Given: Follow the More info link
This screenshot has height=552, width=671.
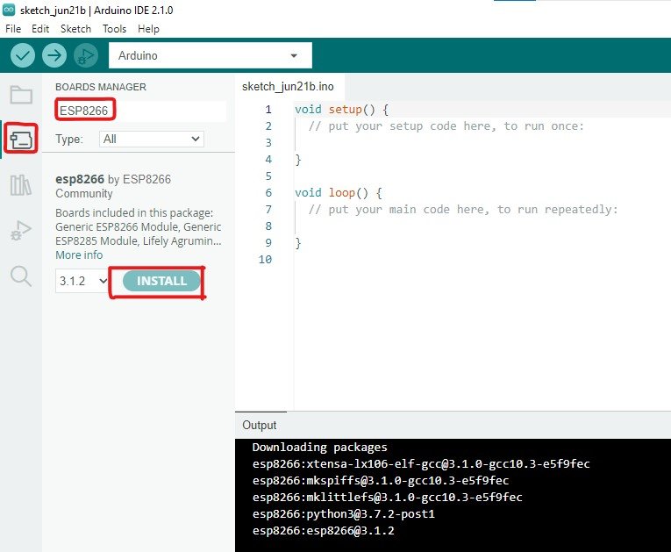Looking at the screenshot, I should [x=79, y=254].
